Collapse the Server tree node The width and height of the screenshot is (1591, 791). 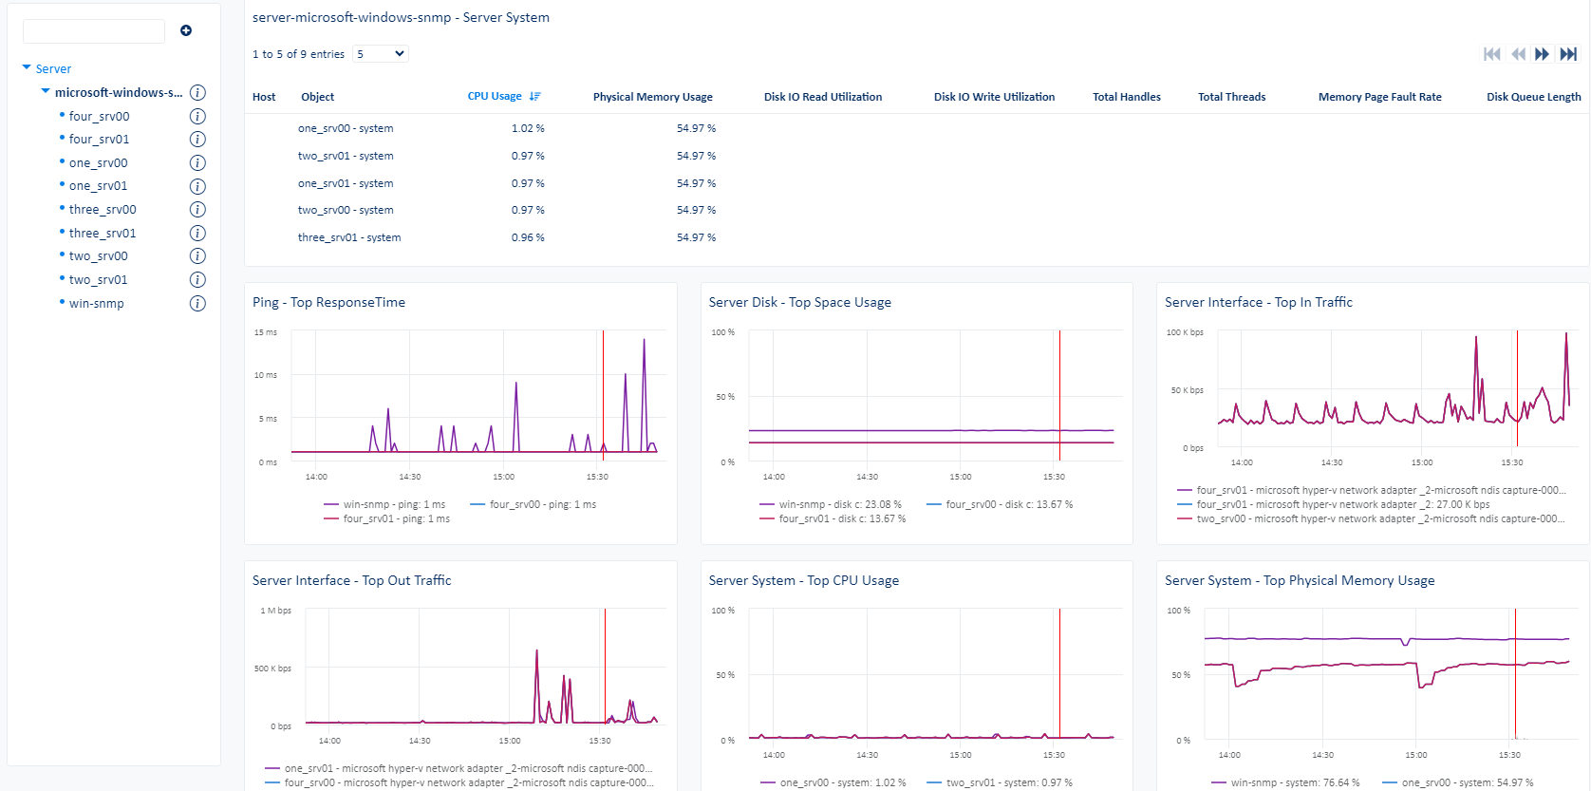tap(27, 68)
